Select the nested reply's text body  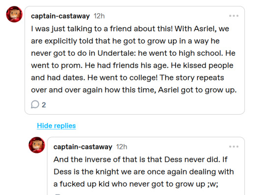coord(144,171)
